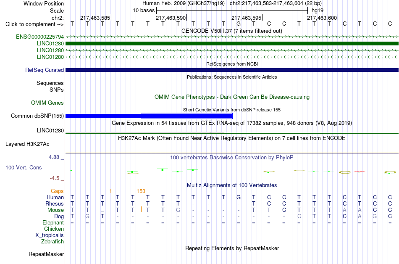Click the 'SNPs' publications label
Viewport: 399px width, 264px height.
pos(57,90)
